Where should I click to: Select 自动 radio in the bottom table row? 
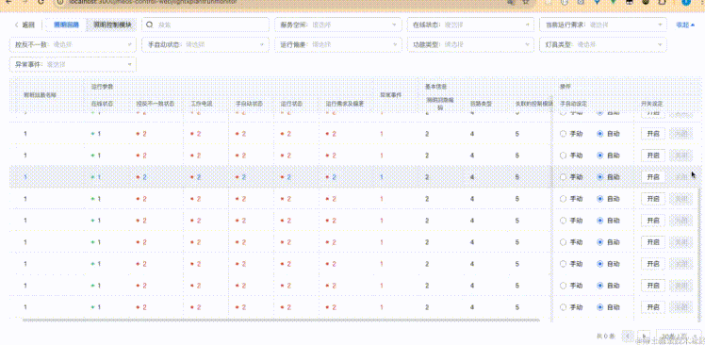(599, 307)
